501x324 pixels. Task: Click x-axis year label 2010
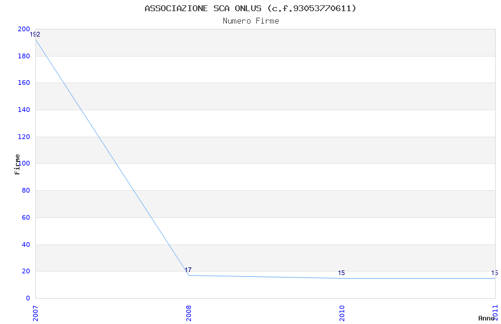pos(342,313)
